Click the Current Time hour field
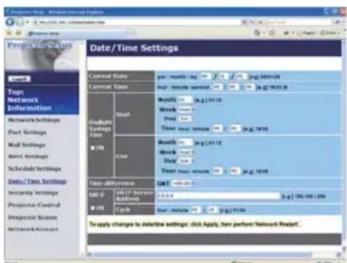347x263 pixels. click(217, 87)
